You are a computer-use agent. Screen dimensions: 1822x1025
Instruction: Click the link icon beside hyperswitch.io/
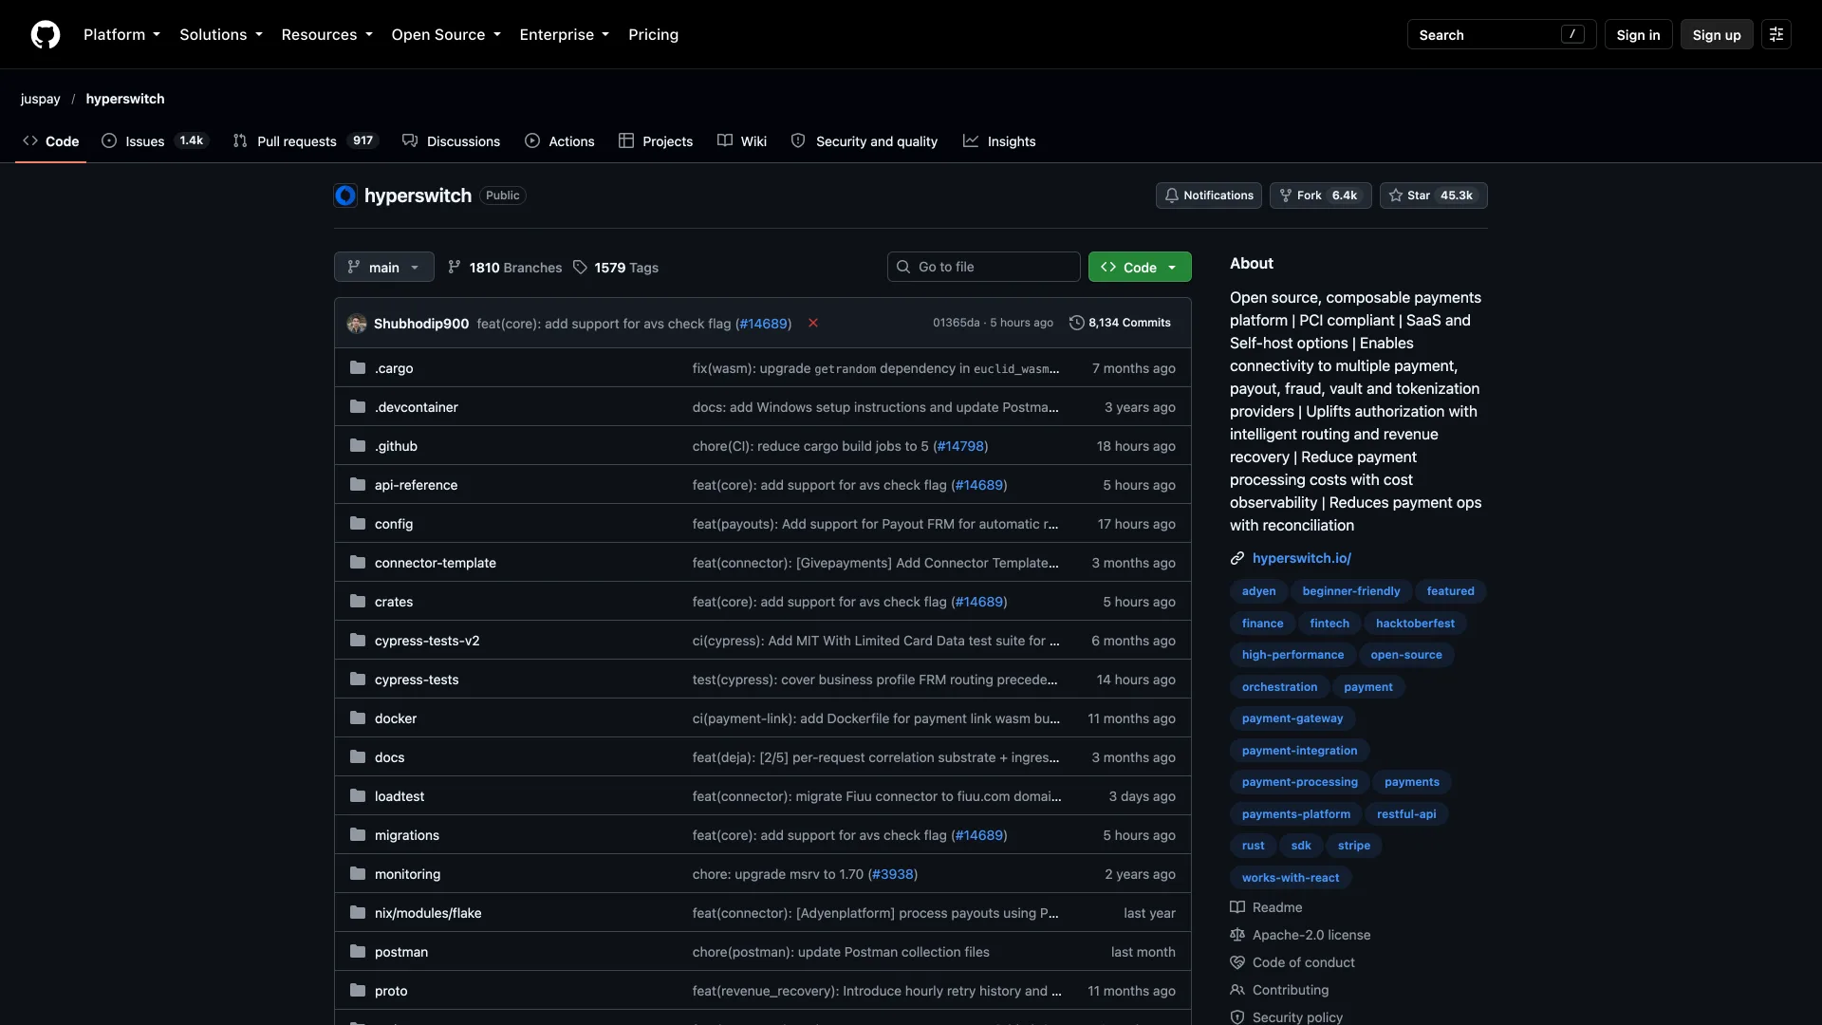pyautogui.click(x=1237, y=558)
